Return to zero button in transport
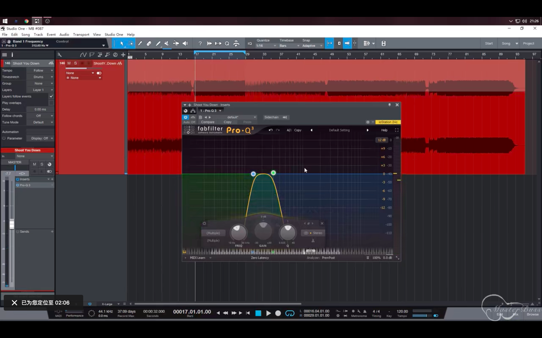Viewport: 542px width, 338px height. 248,313
